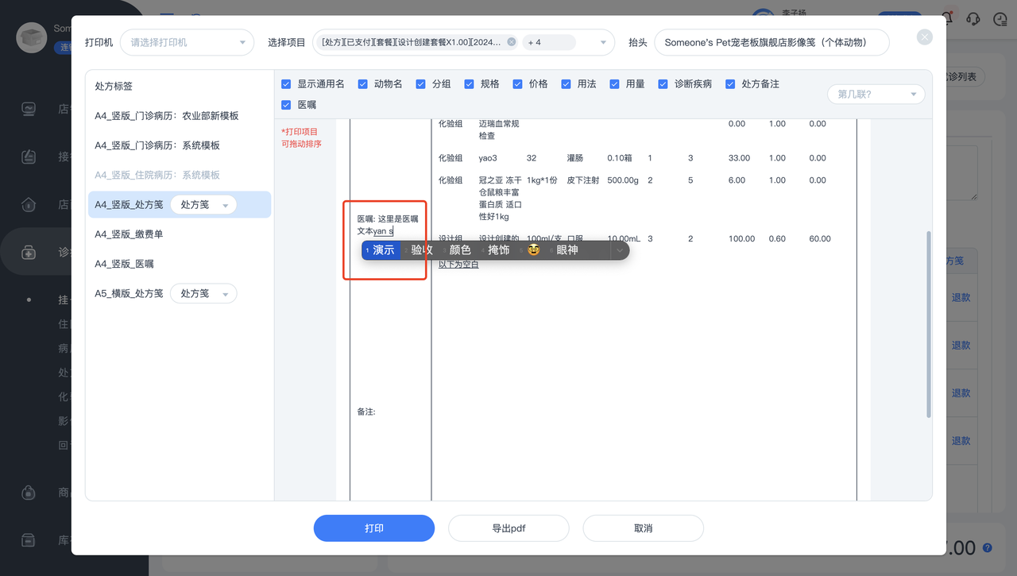
Task: Click the 灌肠 usage cell
Action: (x=575, y=158)
